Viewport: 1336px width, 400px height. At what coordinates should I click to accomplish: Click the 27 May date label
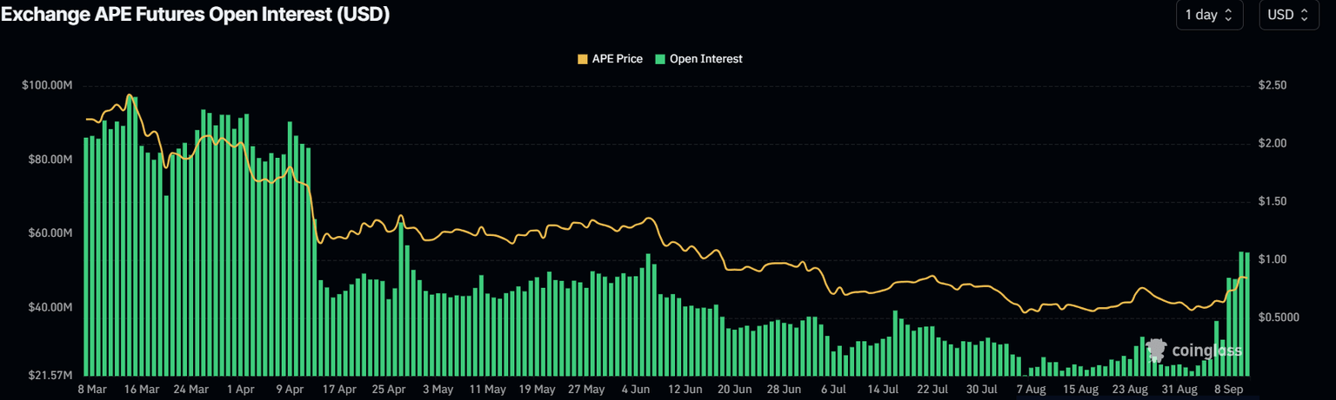point(586,390)
